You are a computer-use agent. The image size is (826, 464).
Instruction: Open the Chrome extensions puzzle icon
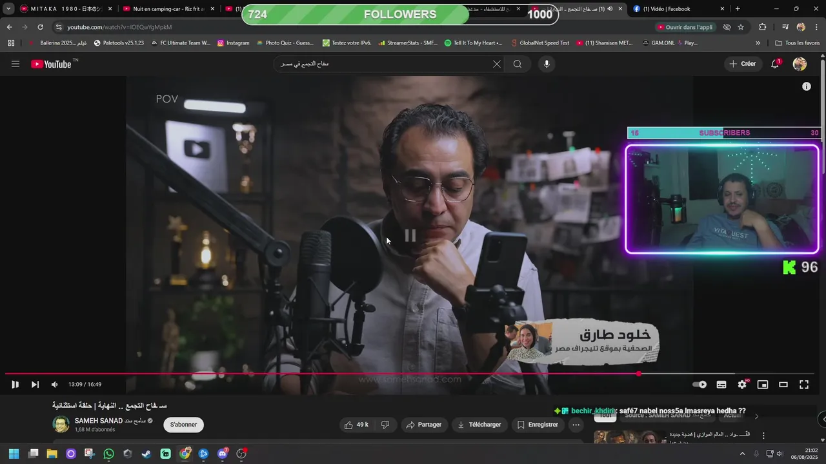point(762,27)
